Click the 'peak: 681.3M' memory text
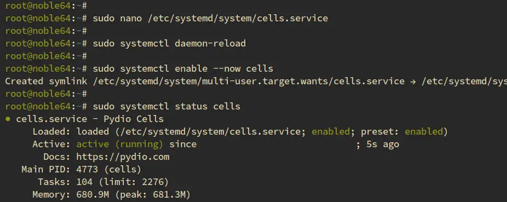 149,195
